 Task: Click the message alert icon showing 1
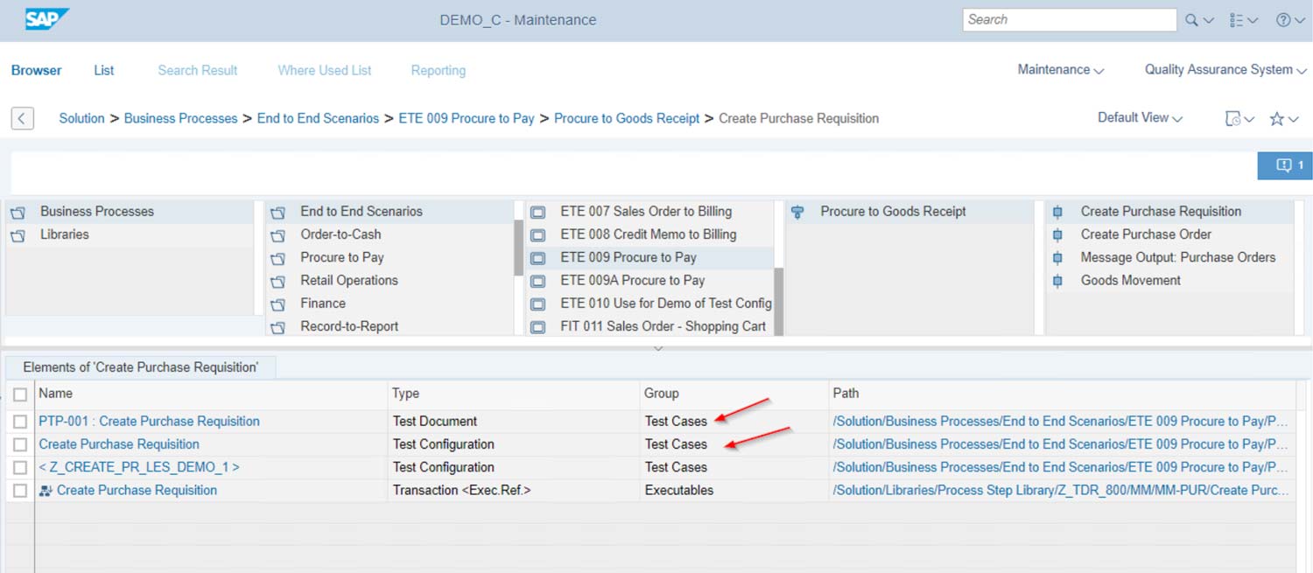(1284, 165)
